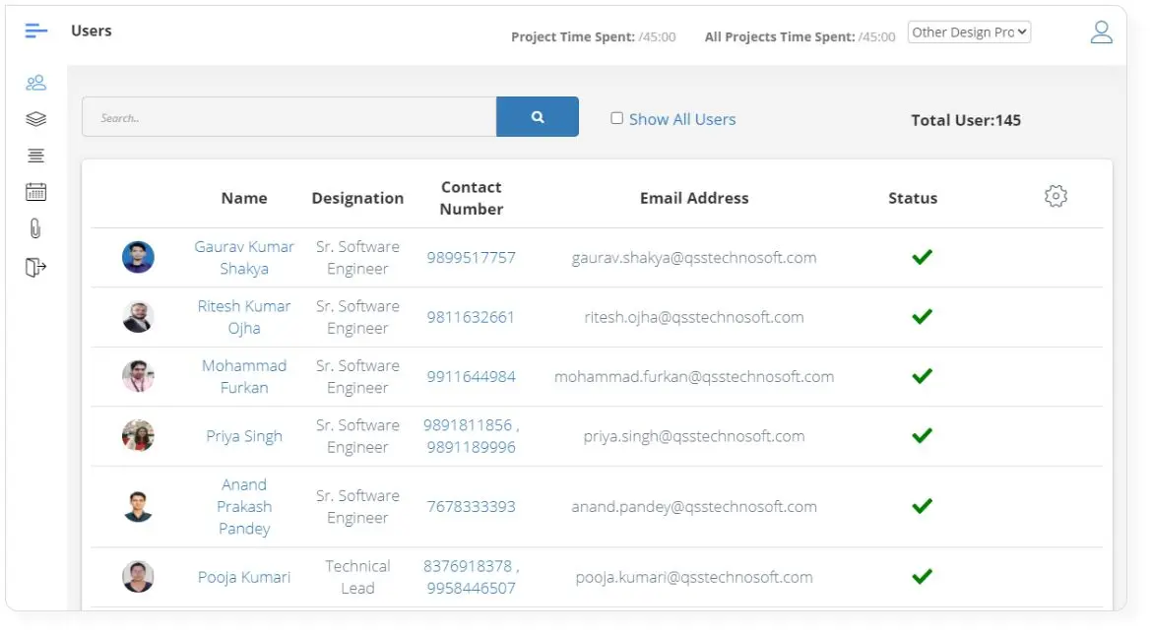Click phone number 9911644984
The width and height of the screenshot is (1152, 636).
(x=471, y=376)
